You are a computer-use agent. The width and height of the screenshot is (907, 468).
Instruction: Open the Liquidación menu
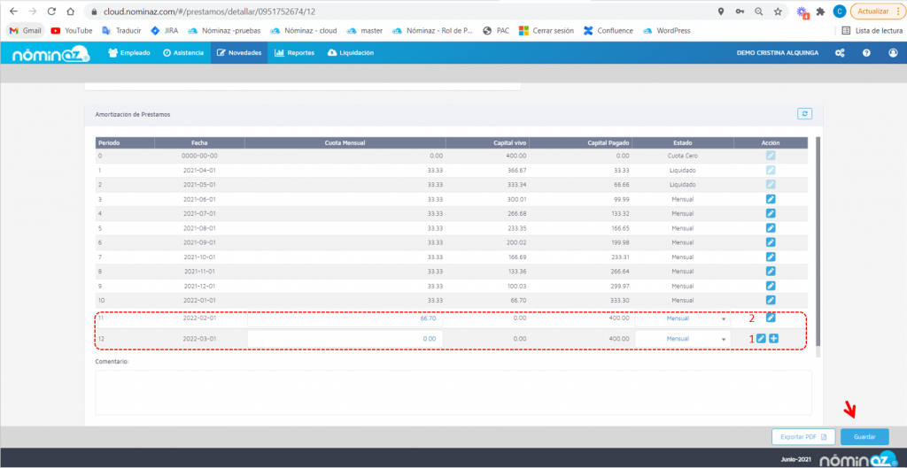pyautogui.click(x=351, y=52)
